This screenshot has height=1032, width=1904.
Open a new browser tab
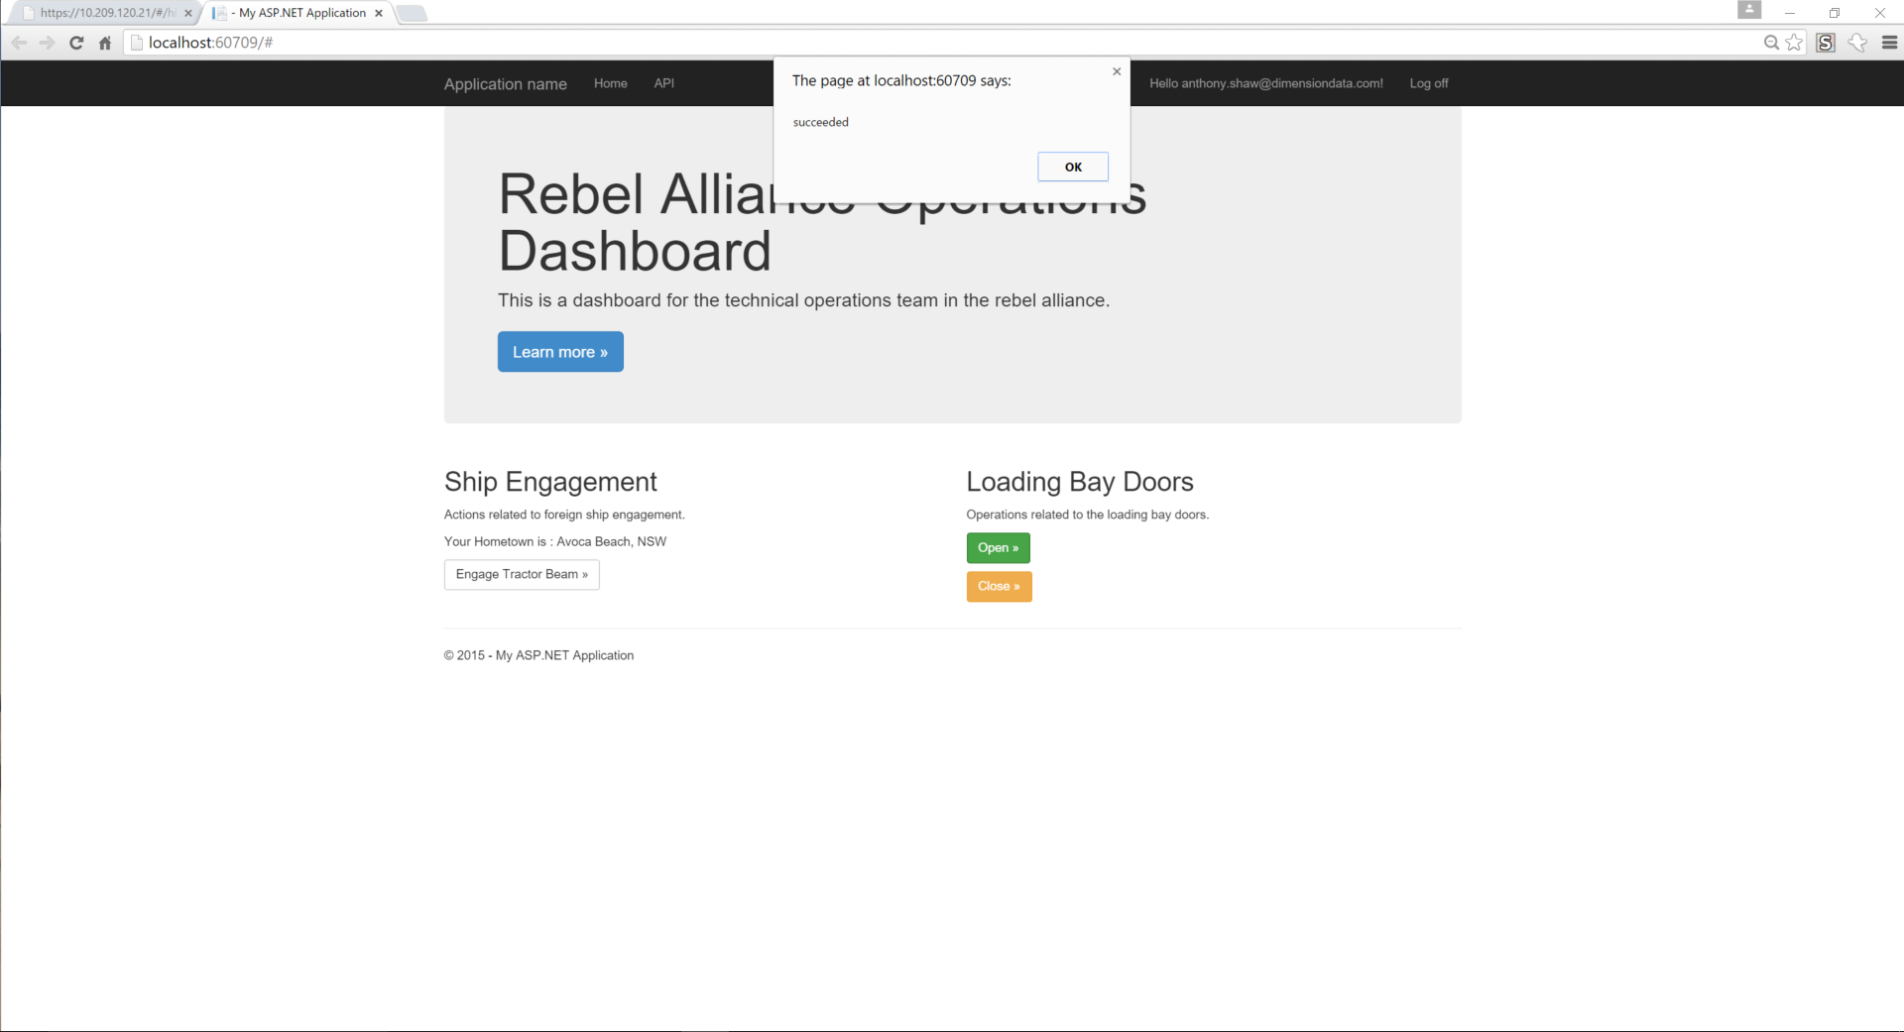[414, 13]
